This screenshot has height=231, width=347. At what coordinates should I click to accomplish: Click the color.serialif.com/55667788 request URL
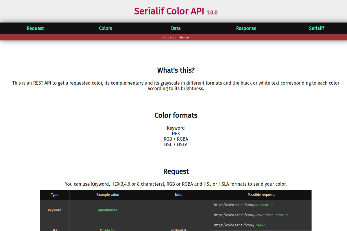coord(241,225)
